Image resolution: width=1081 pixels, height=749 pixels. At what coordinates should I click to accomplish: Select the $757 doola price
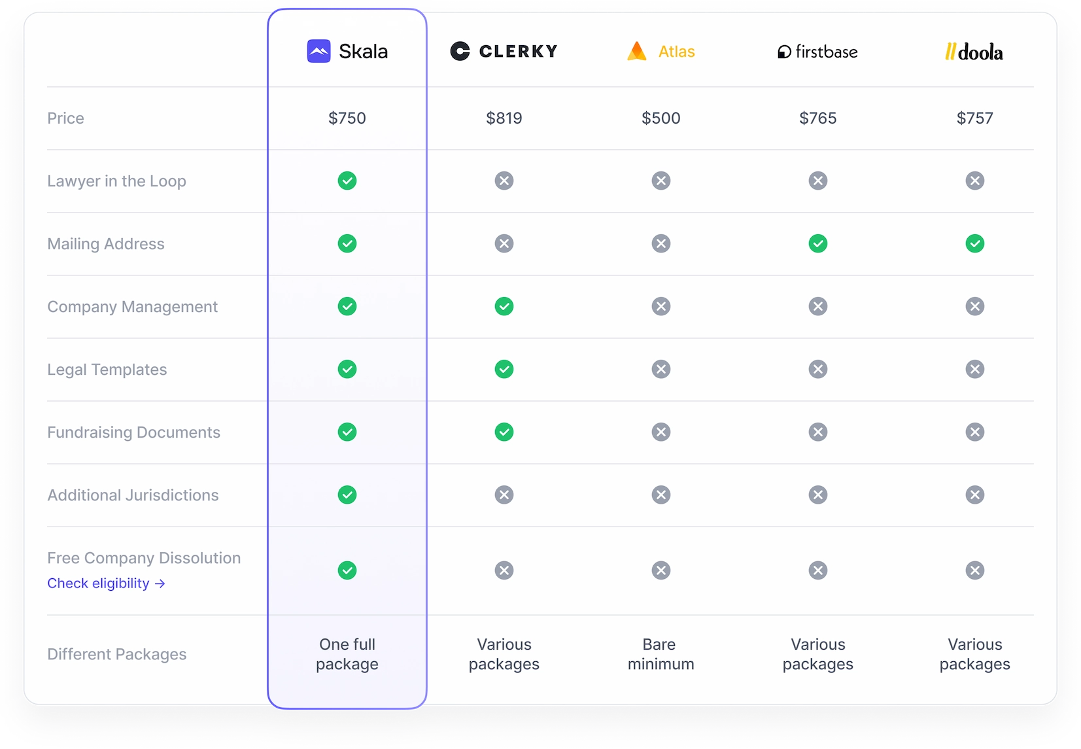tap(975, 118)
